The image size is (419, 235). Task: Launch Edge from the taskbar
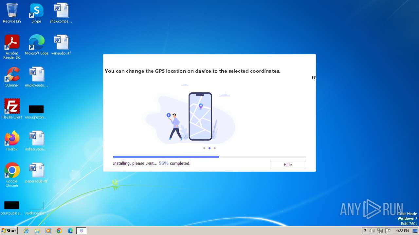[x=70, y=231]
